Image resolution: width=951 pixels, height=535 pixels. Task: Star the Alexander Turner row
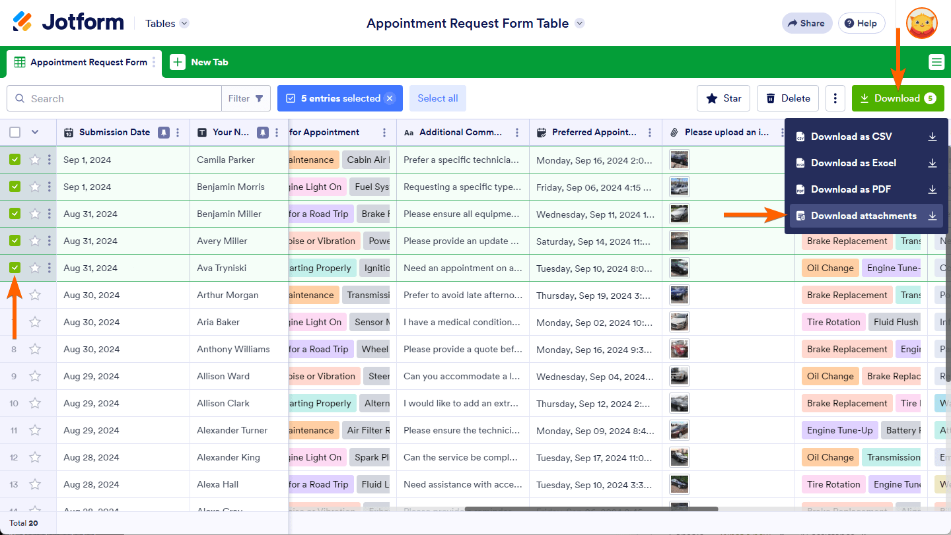coord(35,430)
